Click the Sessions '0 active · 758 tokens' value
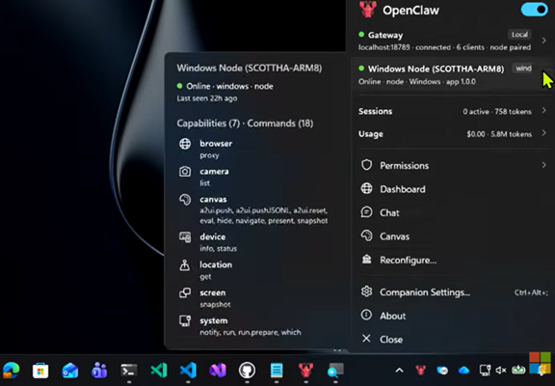The height and width of the screenshot is (386, 555). click(x=497, y=112)
